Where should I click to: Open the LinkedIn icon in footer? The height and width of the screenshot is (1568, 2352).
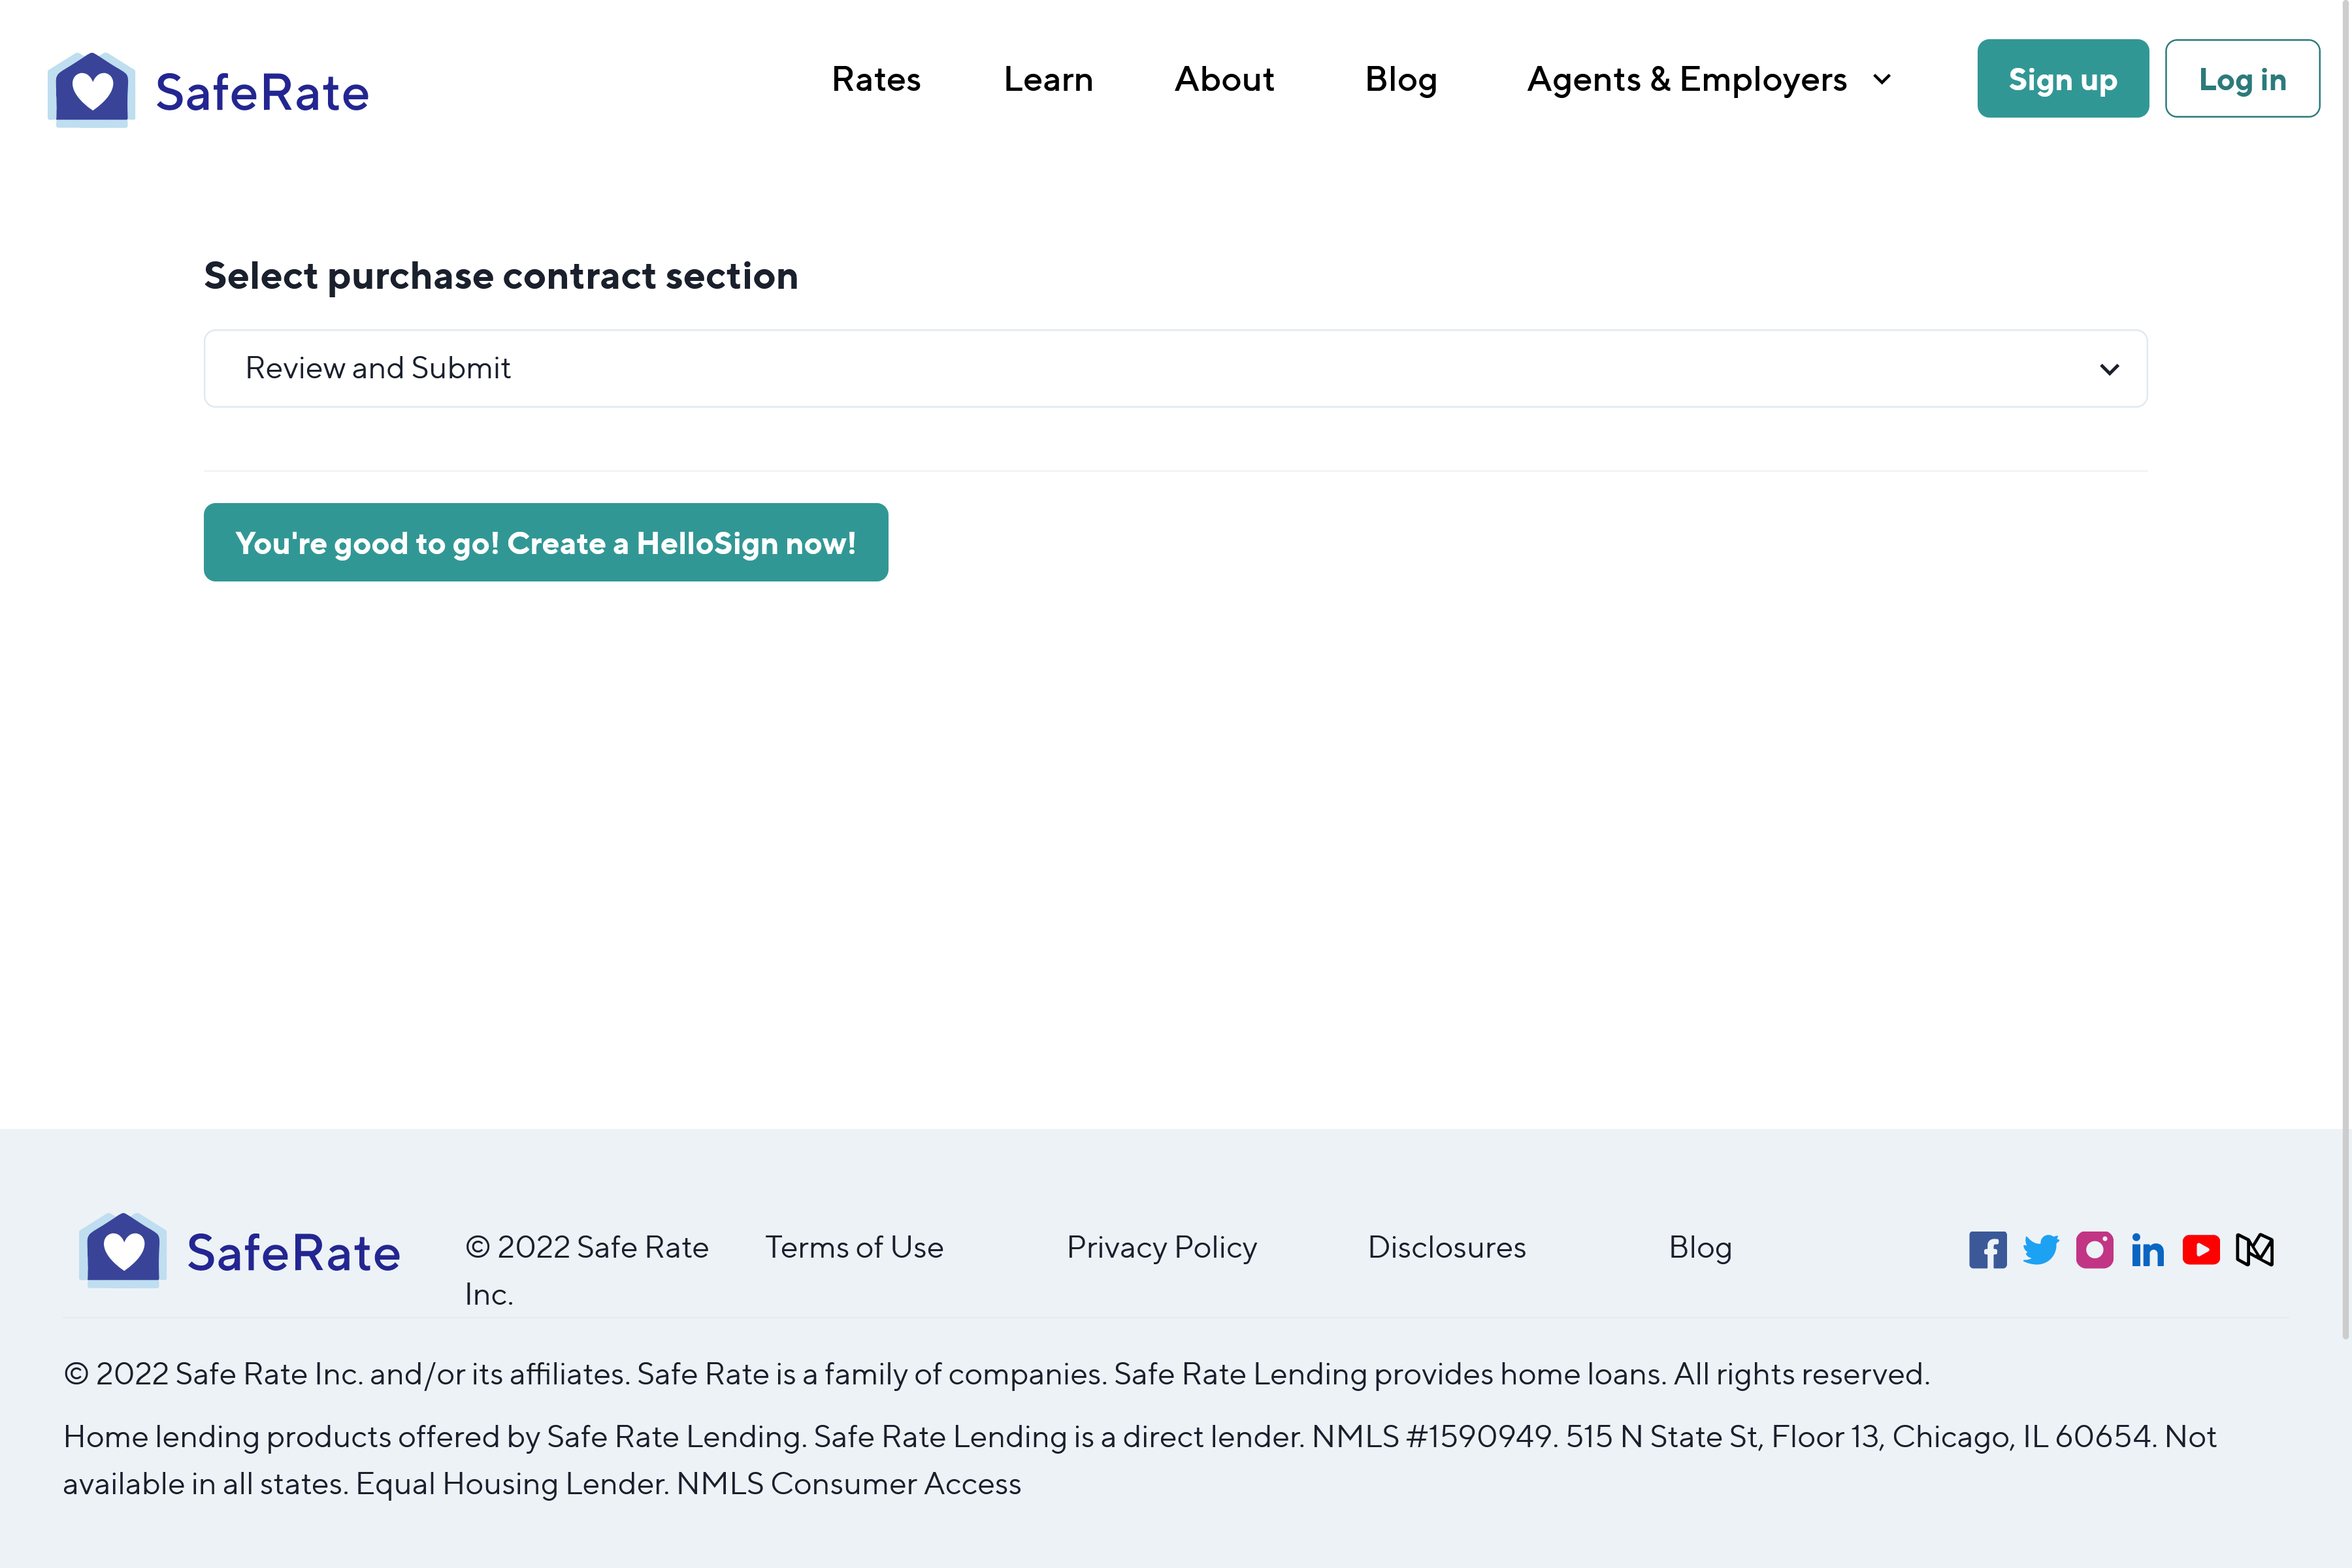tap(2147, 1250)
